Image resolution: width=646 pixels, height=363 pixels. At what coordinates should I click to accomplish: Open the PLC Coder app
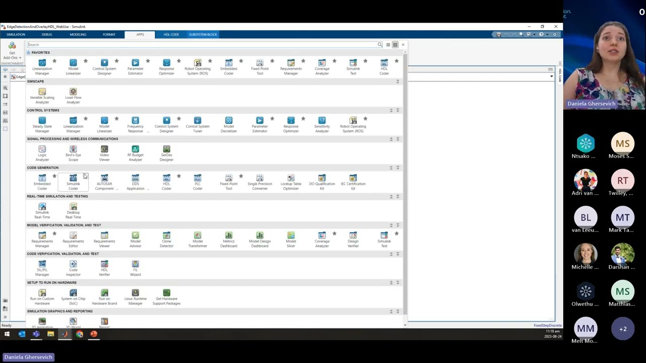click(197, 182)
